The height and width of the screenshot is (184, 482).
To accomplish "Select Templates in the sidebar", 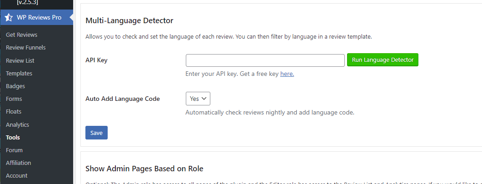I will 19,74.
